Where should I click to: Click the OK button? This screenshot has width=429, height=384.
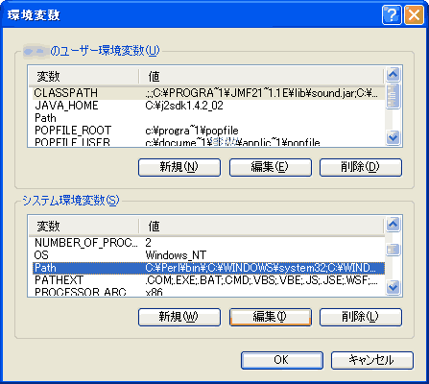[x=282, y=360]
